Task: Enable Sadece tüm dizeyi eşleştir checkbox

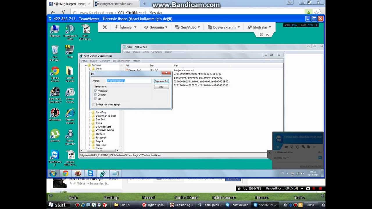Action: 94,105
